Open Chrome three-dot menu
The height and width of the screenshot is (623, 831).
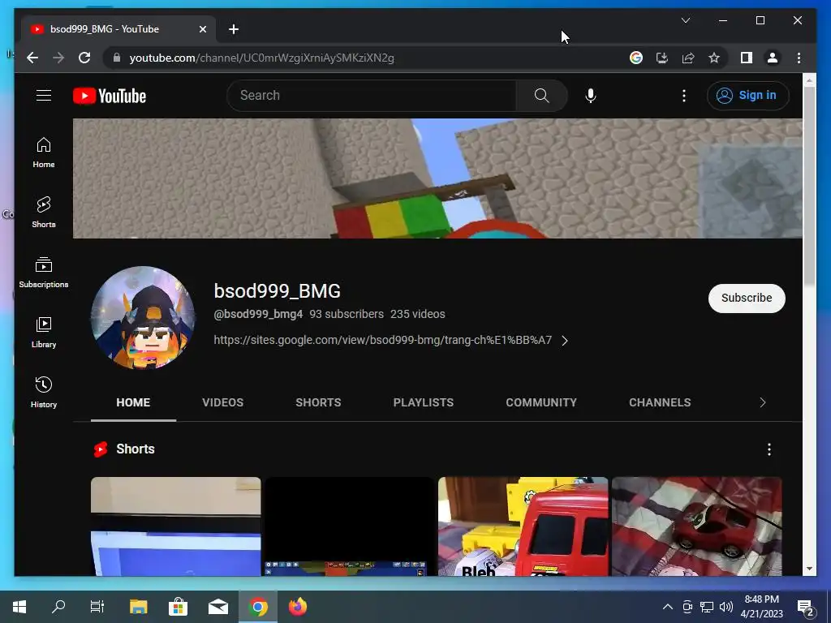[799, 58]
